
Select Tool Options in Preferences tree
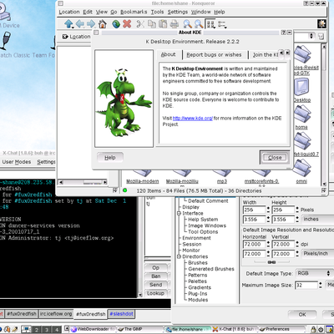(x=203, y=232)
